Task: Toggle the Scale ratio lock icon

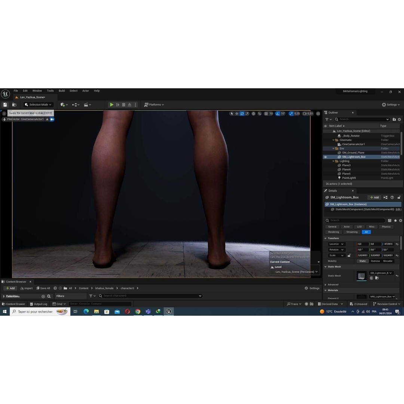Action: point(349,255)
